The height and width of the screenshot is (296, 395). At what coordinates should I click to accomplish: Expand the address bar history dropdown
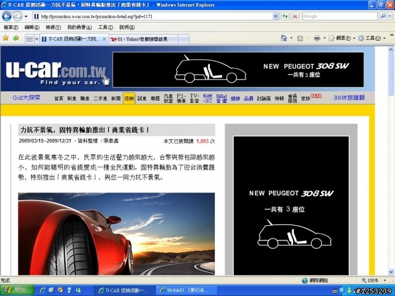276,17
